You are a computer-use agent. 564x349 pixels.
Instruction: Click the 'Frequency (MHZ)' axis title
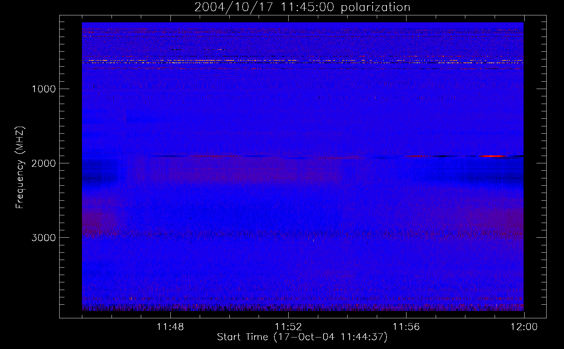20,167
